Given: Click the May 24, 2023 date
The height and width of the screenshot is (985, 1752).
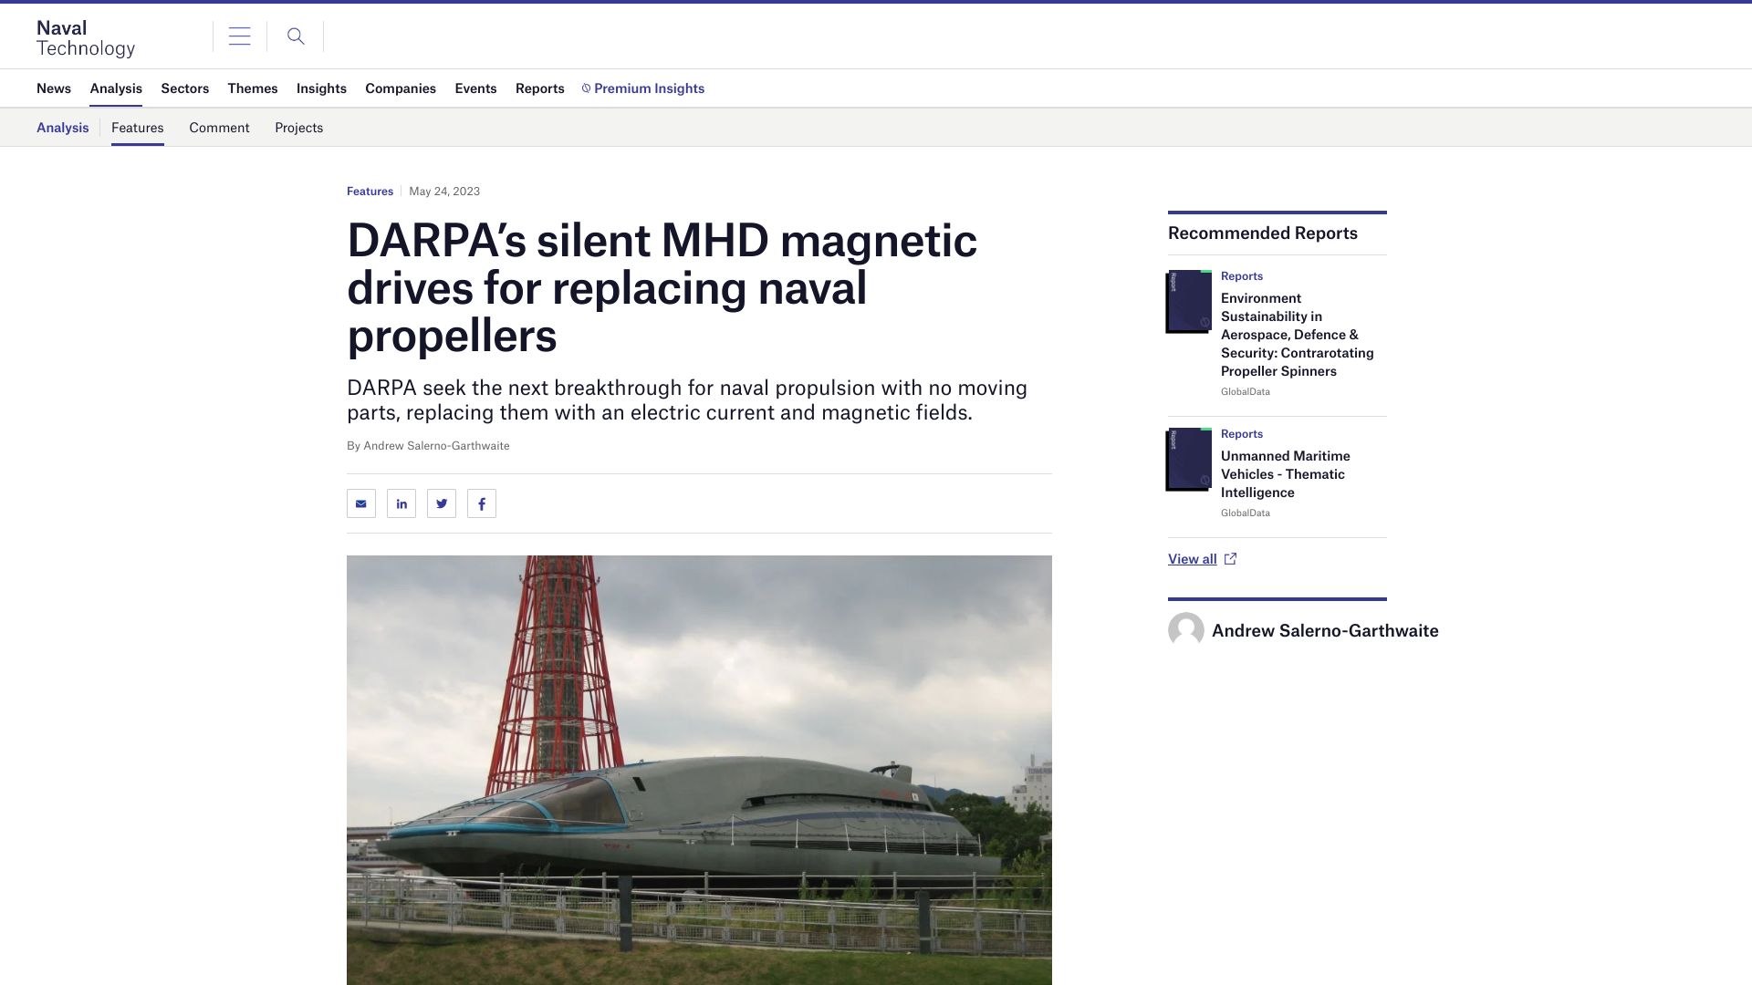Looking at the screenshot, I should click(x=444, y=192).
